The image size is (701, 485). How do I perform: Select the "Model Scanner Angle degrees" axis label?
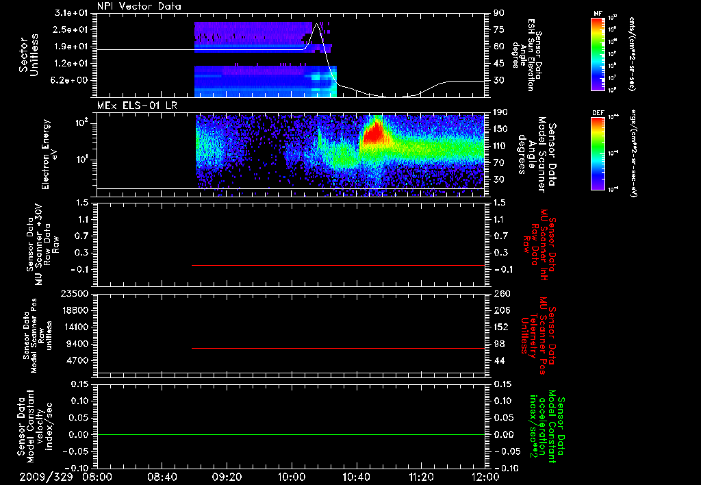tap(537, 155)
